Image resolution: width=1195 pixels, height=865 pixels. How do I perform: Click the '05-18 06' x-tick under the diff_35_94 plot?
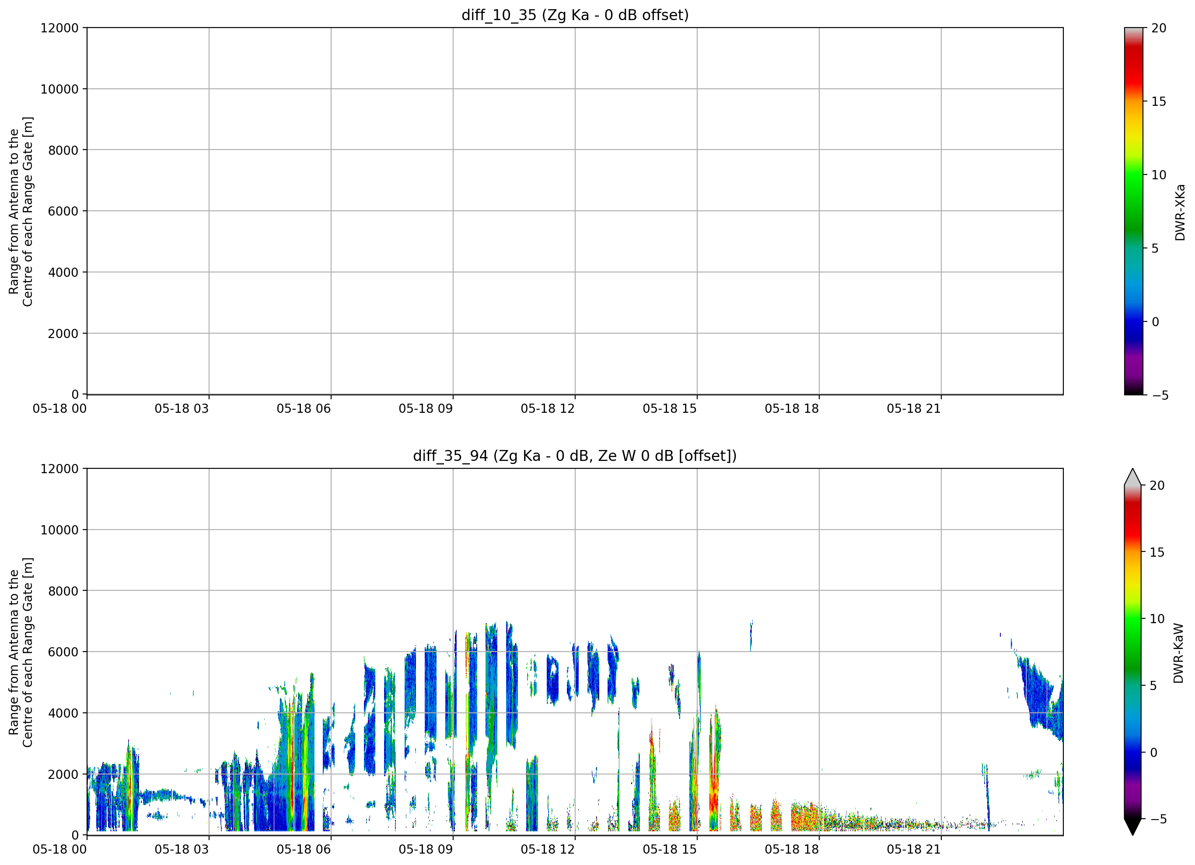coord(304,850)
